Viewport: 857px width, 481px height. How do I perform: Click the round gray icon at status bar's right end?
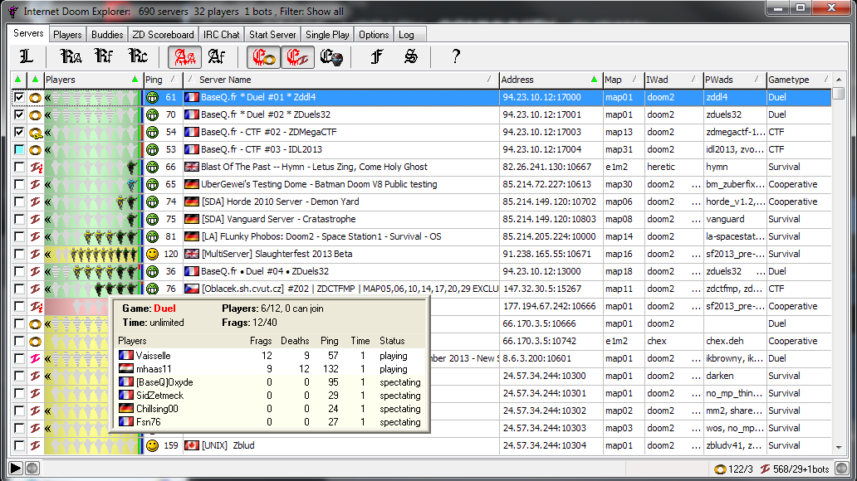tap(842, 469)
